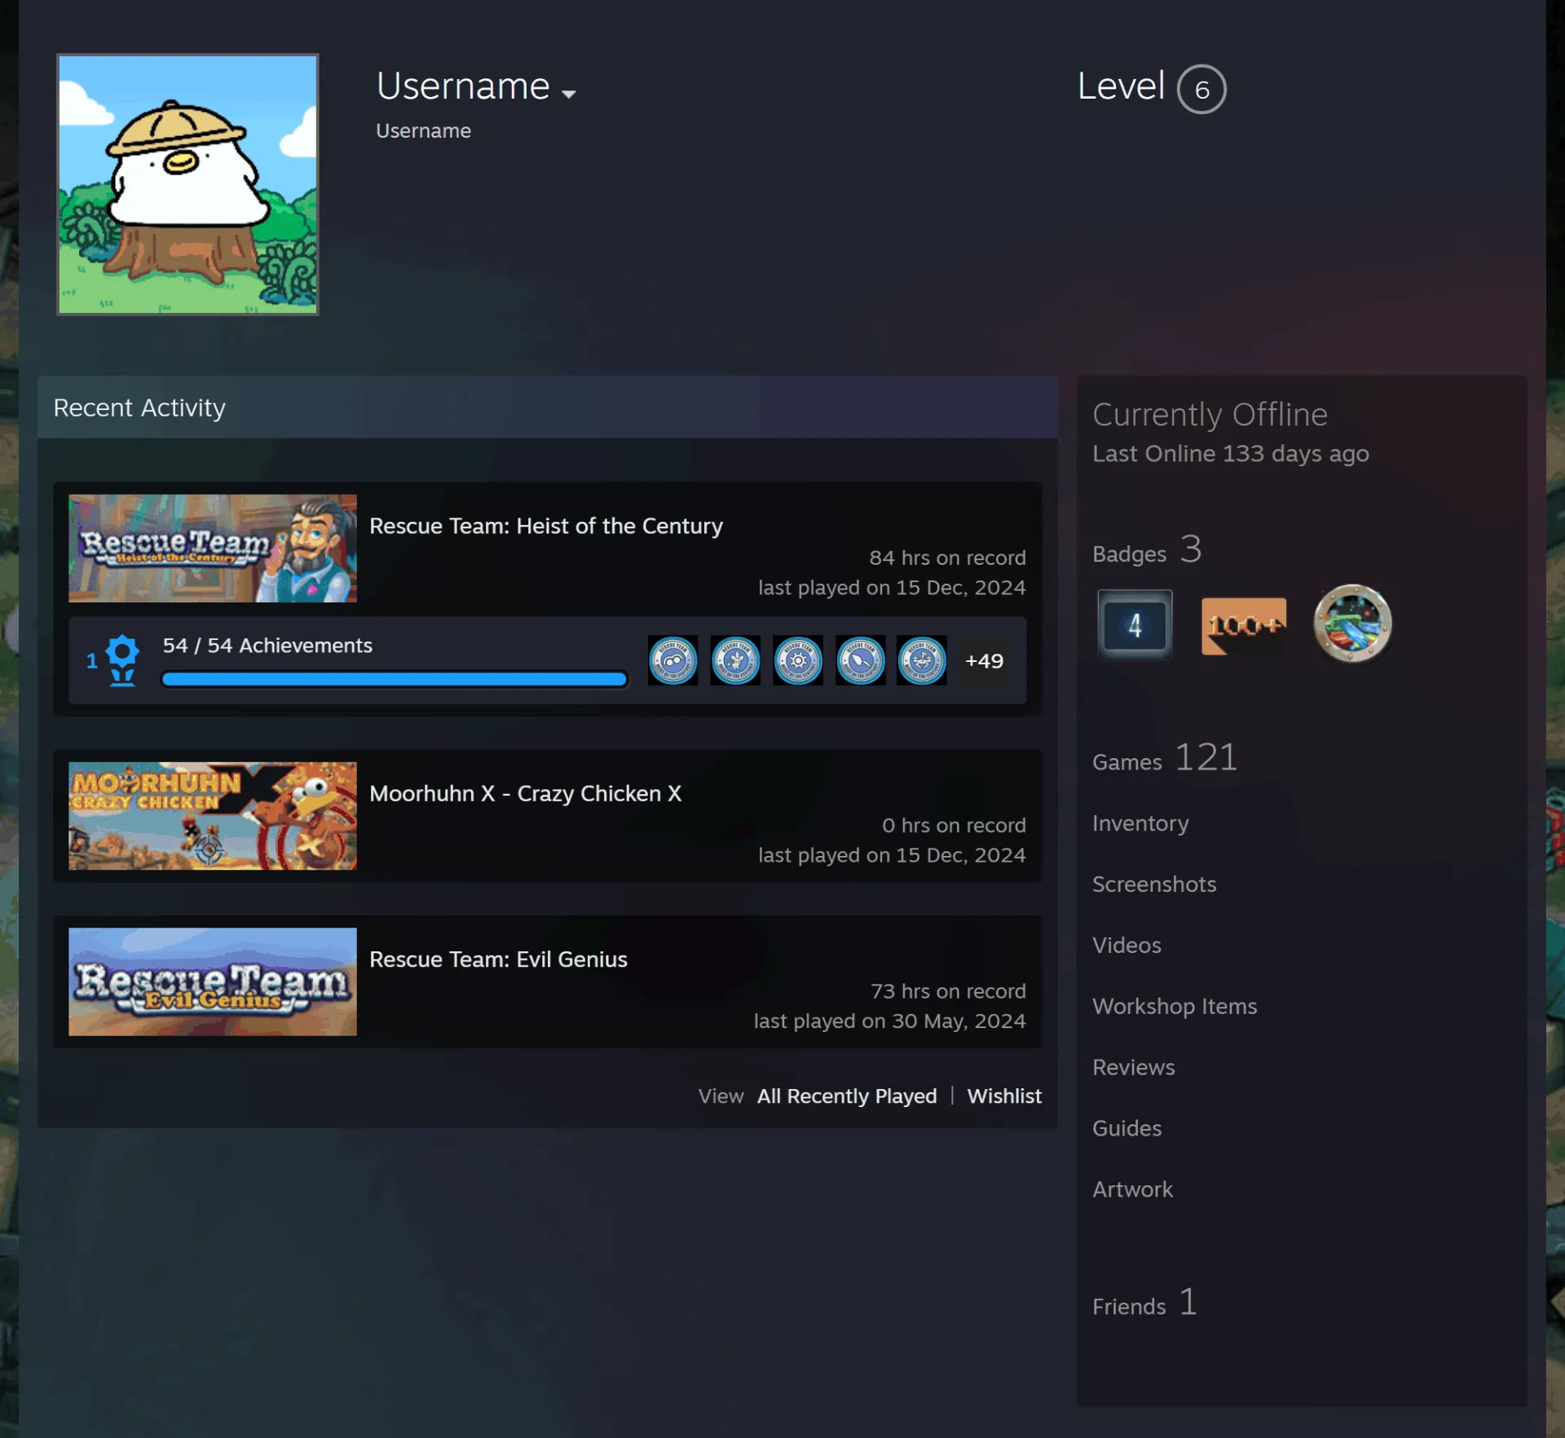The height and width of the screenshot is (1438, 1565).
Task: Open the Guides page
Action: pyautogui.click(x=1127, y=1129)
